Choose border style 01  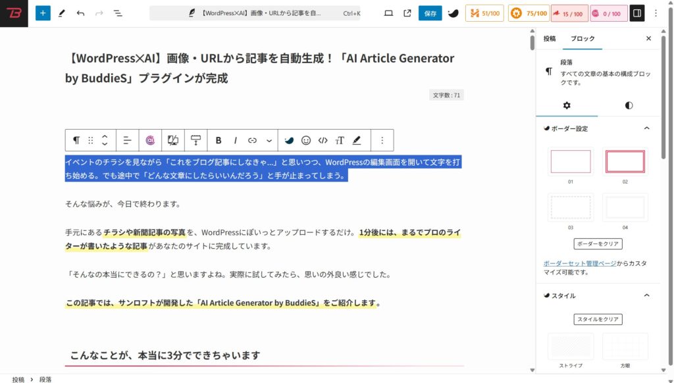pyautogui.click(x=571, y=162)
